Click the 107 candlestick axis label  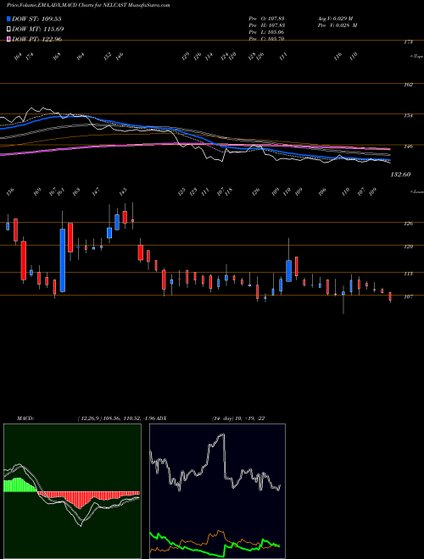(x=409, y=296)
